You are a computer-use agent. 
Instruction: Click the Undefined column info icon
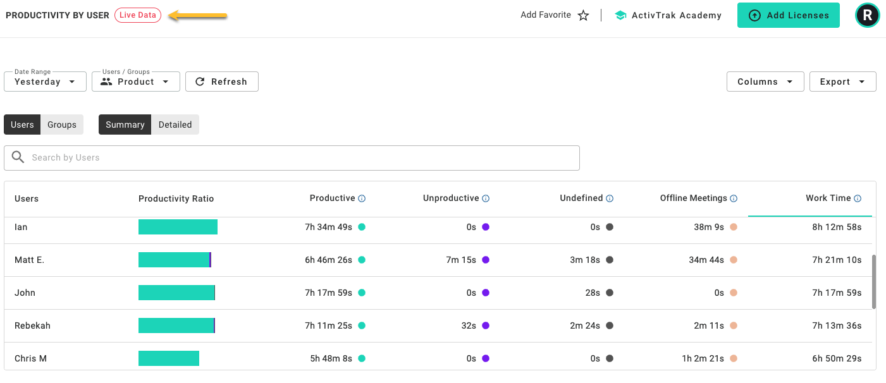click(610, 198)
